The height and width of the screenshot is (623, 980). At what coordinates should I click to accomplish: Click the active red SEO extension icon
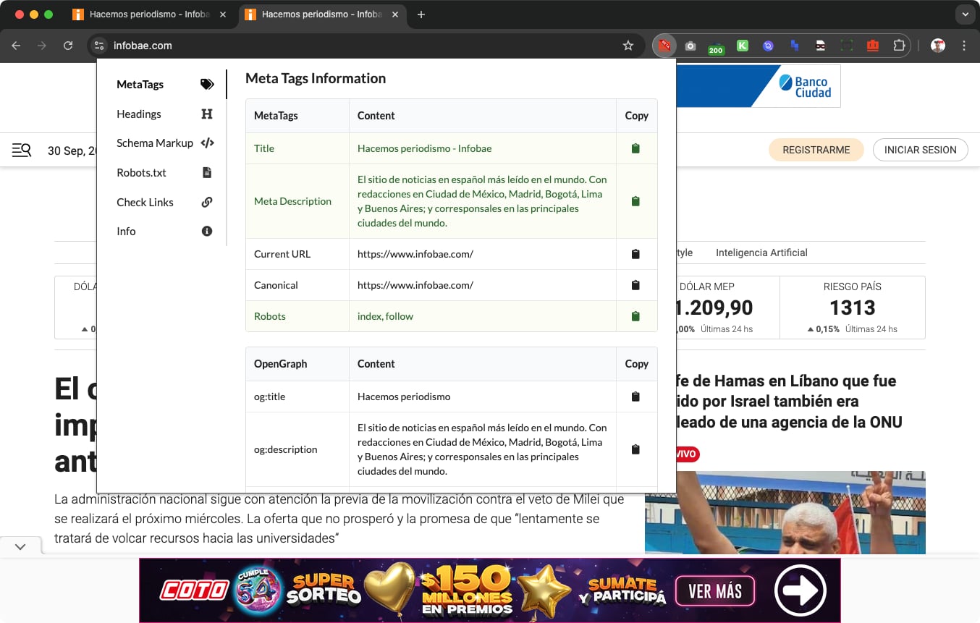tap(664, 46)
